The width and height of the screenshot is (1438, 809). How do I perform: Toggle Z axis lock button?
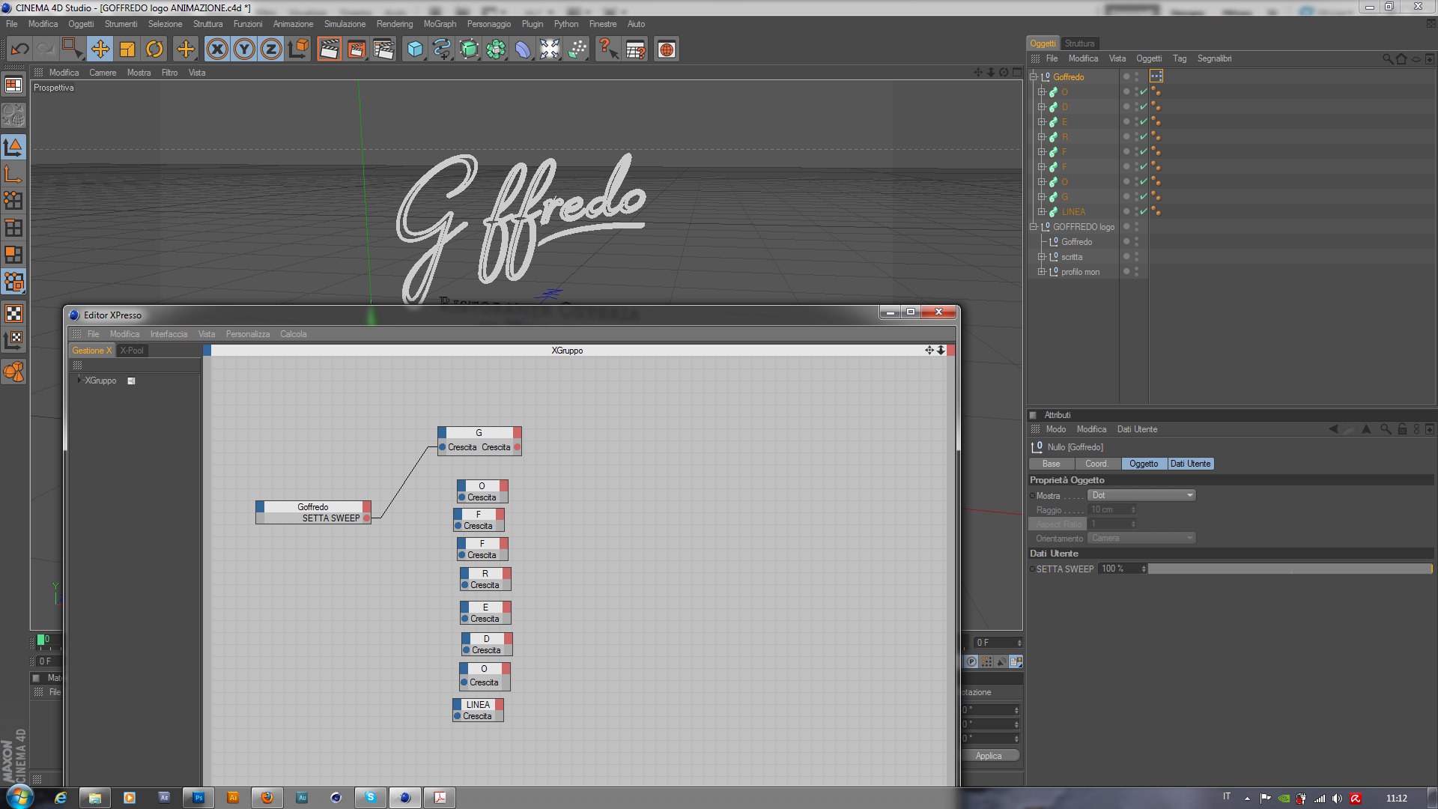click(x=271, y=49)
